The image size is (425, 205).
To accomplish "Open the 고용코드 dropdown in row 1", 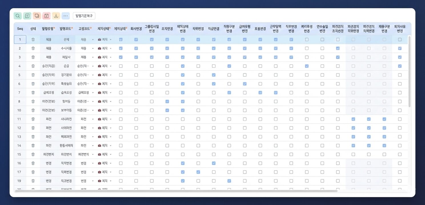I will coord(93,40).
